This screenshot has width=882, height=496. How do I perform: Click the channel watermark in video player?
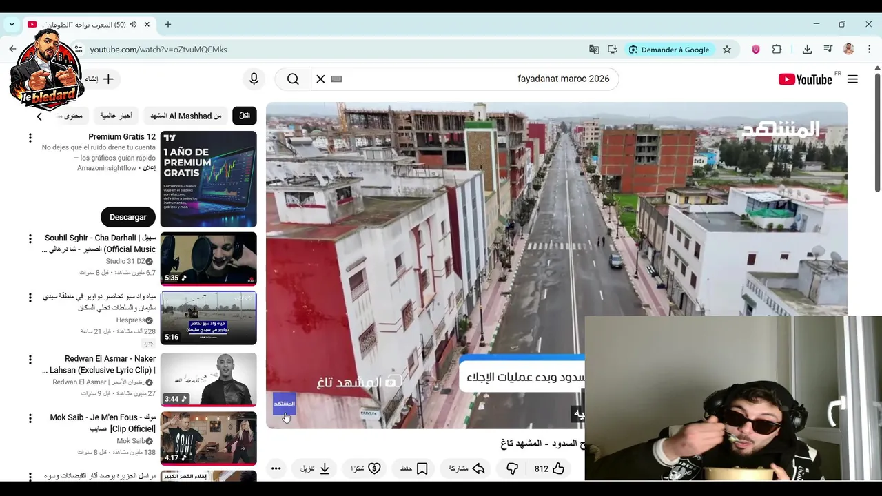coord(284,404)
